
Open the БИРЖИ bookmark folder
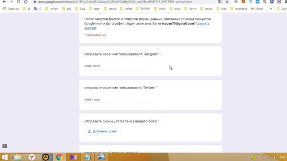(x=143, y=8)
